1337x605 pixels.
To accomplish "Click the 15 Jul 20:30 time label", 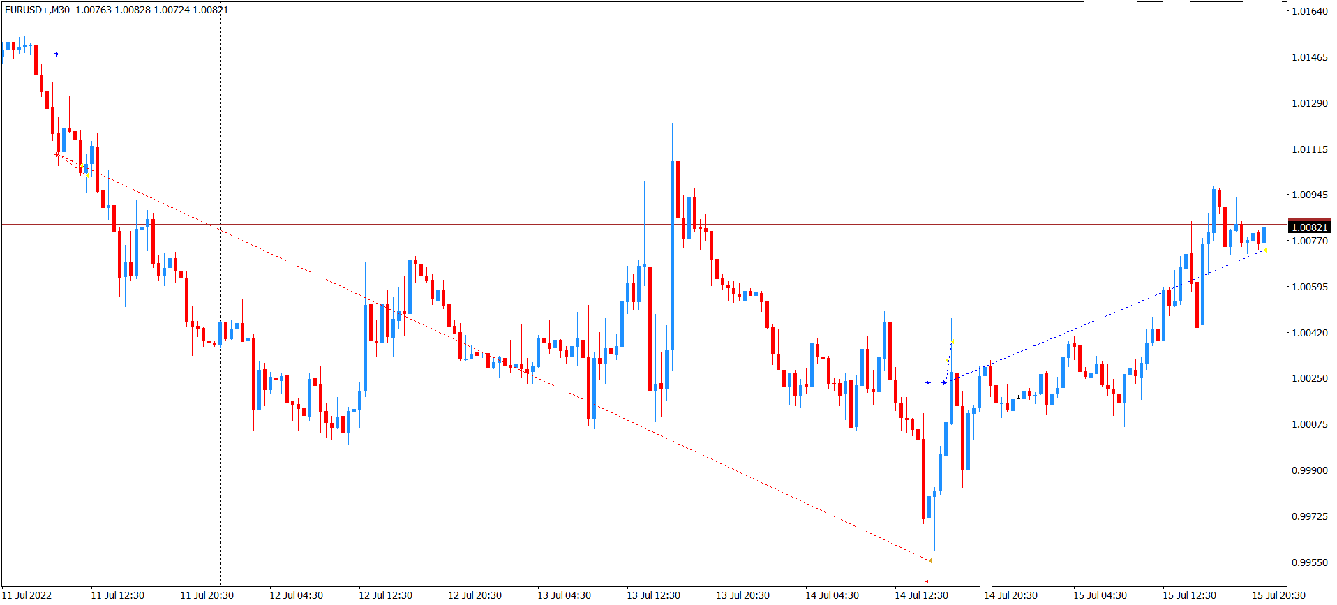I will point(1279,595).
